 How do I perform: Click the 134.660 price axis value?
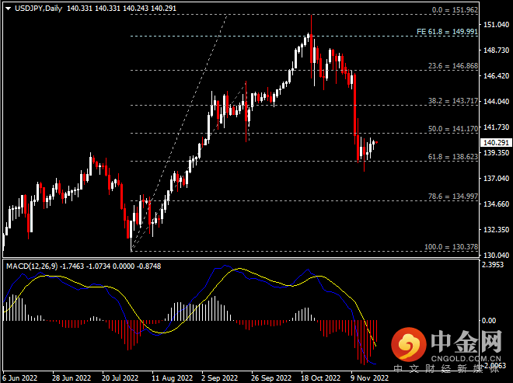497,204
